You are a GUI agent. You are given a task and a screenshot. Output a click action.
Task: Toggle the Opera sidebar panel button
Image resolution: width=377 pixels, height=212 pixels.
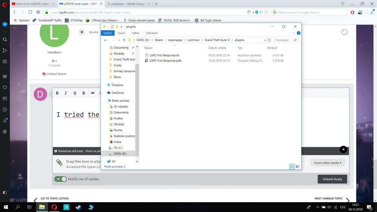pyautogui.click(x=5, y=192)
